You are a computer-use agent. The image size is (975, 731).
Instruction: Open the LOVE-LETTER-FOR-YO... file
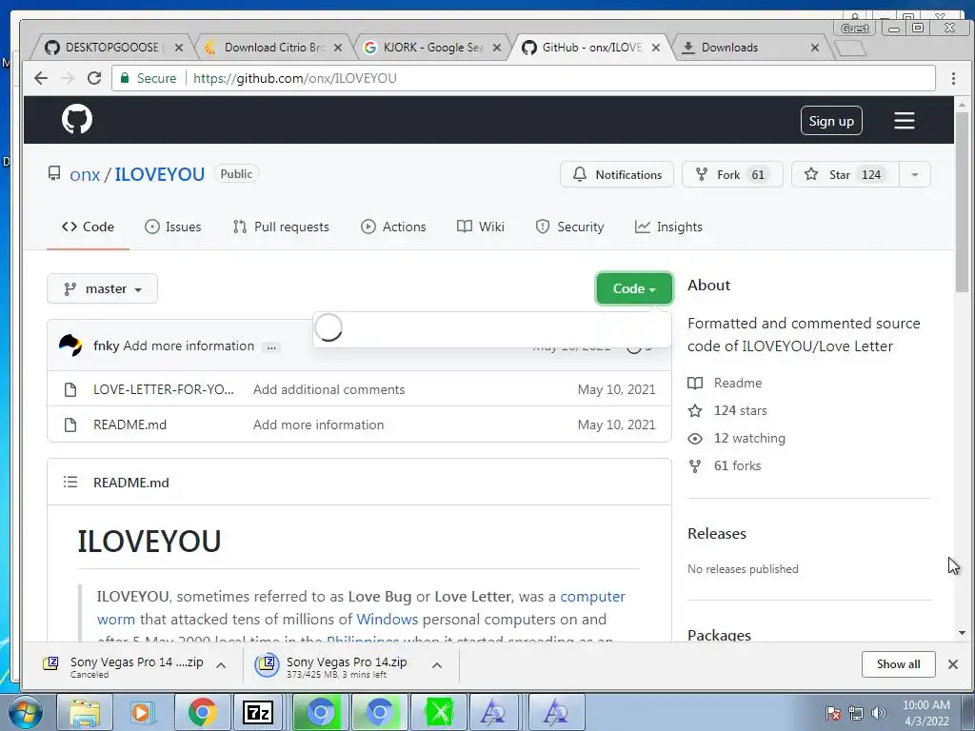[x=164, y=389]
